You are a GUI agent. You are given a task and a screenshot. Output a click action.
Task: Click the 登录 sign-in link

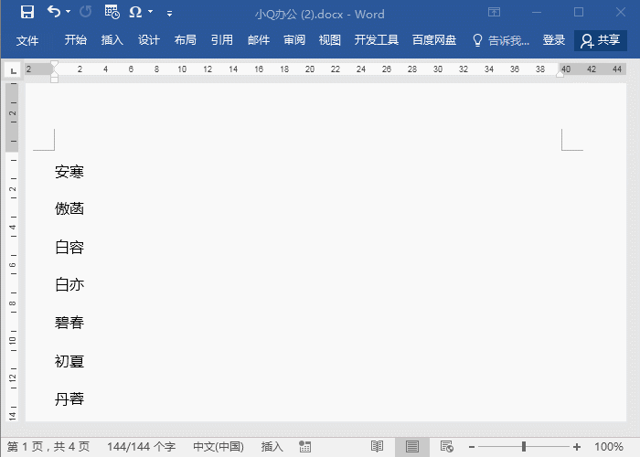click(x=554, y=40)
